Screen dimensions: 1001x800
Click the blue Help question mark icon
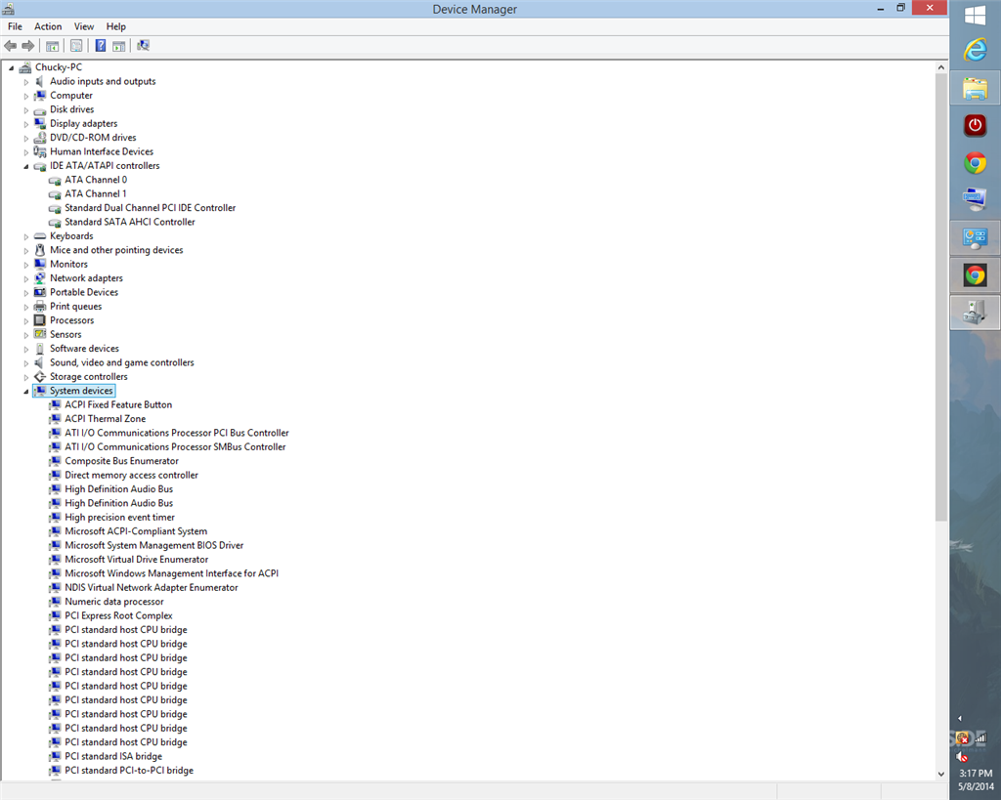tap(101, 45)
